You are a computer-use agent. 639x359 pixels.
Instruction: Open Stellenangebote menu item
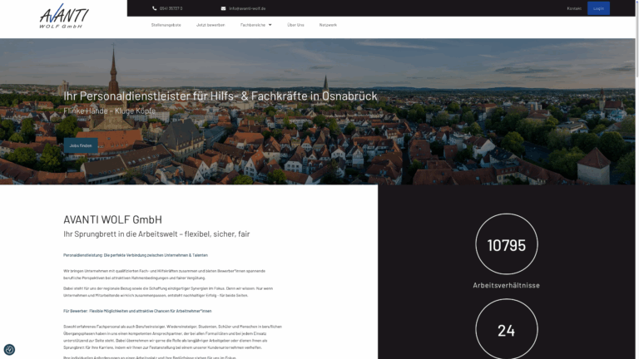pos(166,25)
